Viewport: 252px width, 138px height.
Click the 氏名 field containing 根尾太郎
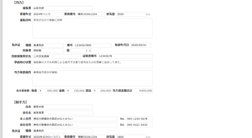[x=62, y=107]
